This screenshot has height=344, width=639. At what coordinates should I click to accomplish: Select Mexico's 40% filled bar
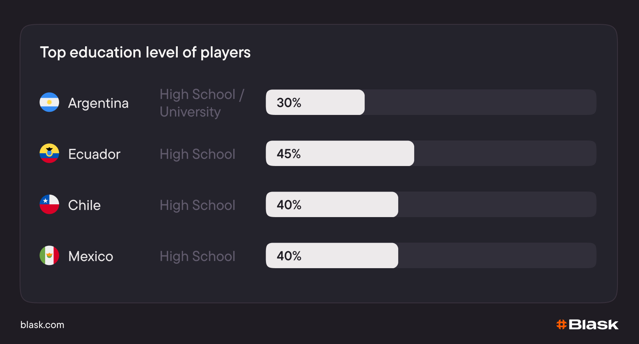(332, 255)
